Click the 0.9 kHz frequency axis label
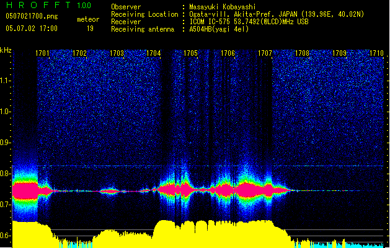The image size is (390, 248). click(5, 143)
